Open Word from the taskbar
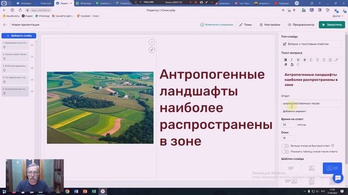The width and height of the screenshot is (348, 195). [76, 191]
